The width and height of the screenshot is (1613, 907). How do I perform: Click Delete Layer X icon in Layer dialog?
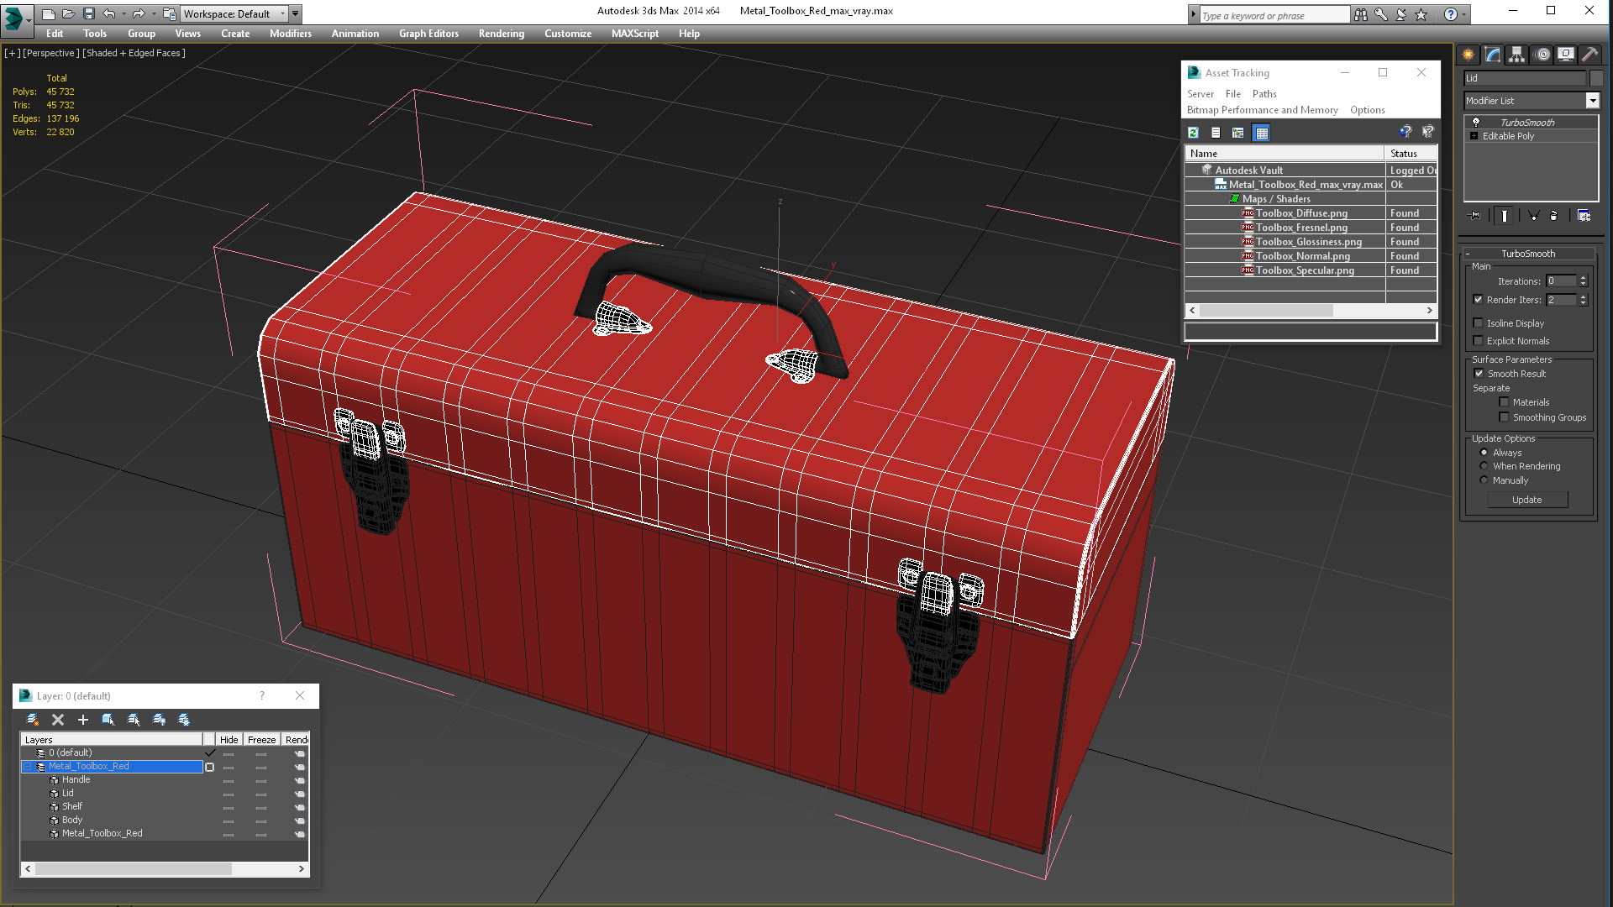[x=58, y=720]
